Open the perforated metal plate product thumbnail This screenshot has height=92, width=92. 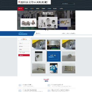(x=69, y=68)
